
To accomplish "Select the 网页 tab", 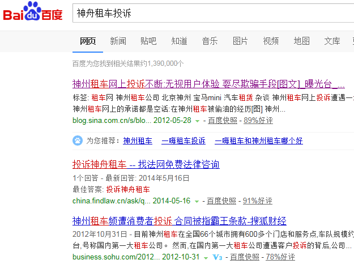I will 88,41.
